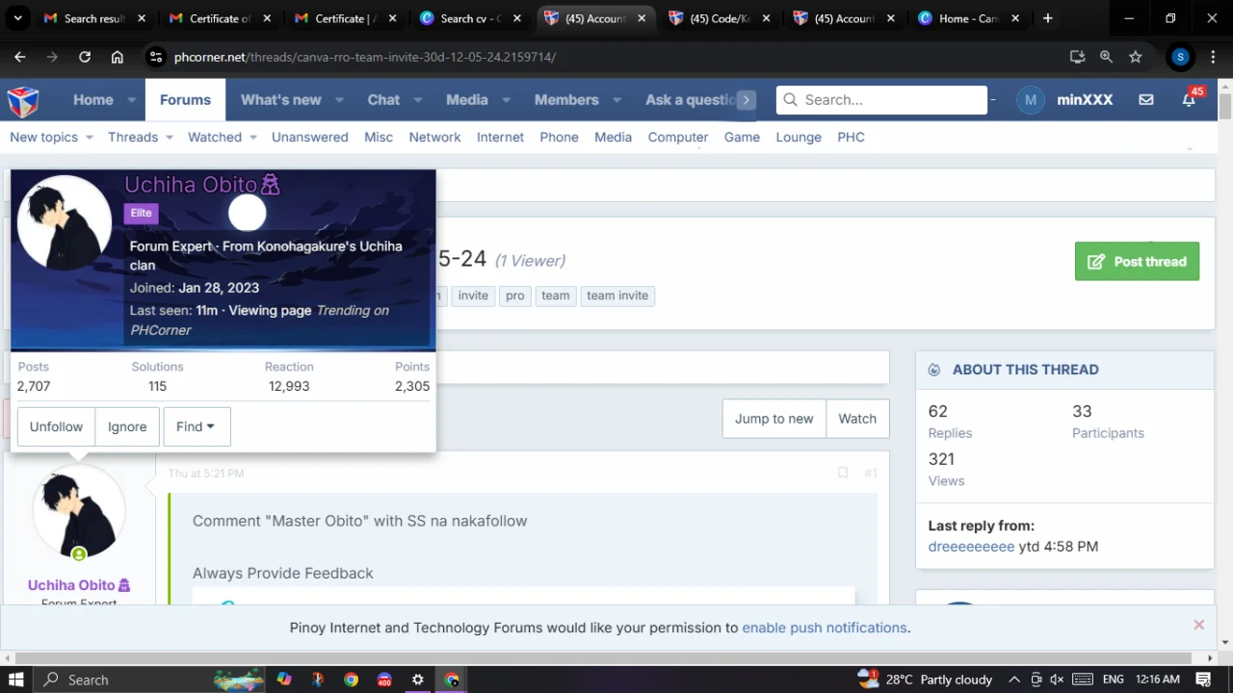Click the browser address bar URL

365,57
